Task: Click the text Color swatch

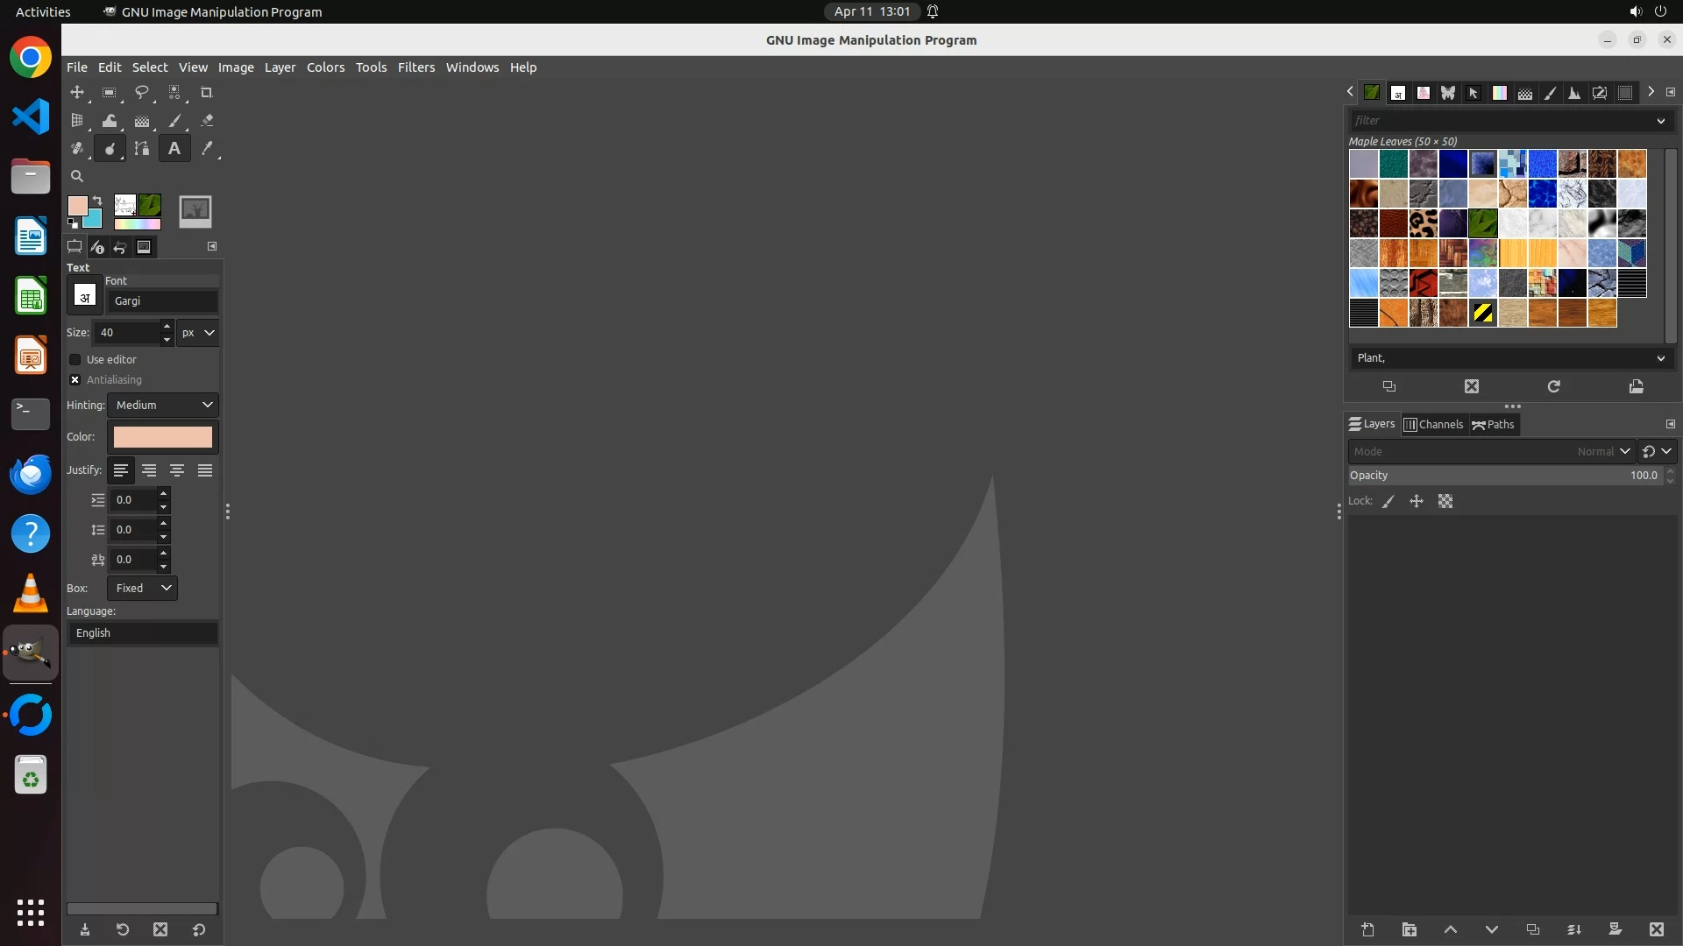Action: pos(163,437)
